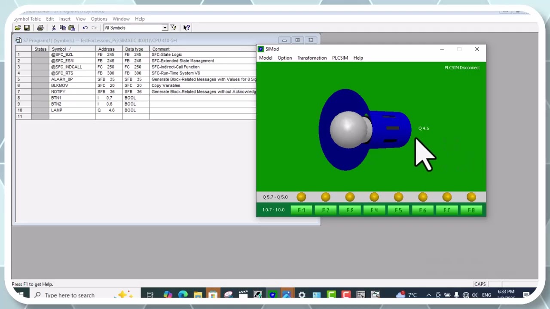The height and width of the screenshot is (309, 550).
Task: Select row number 11 header
Action: point(24,116)
